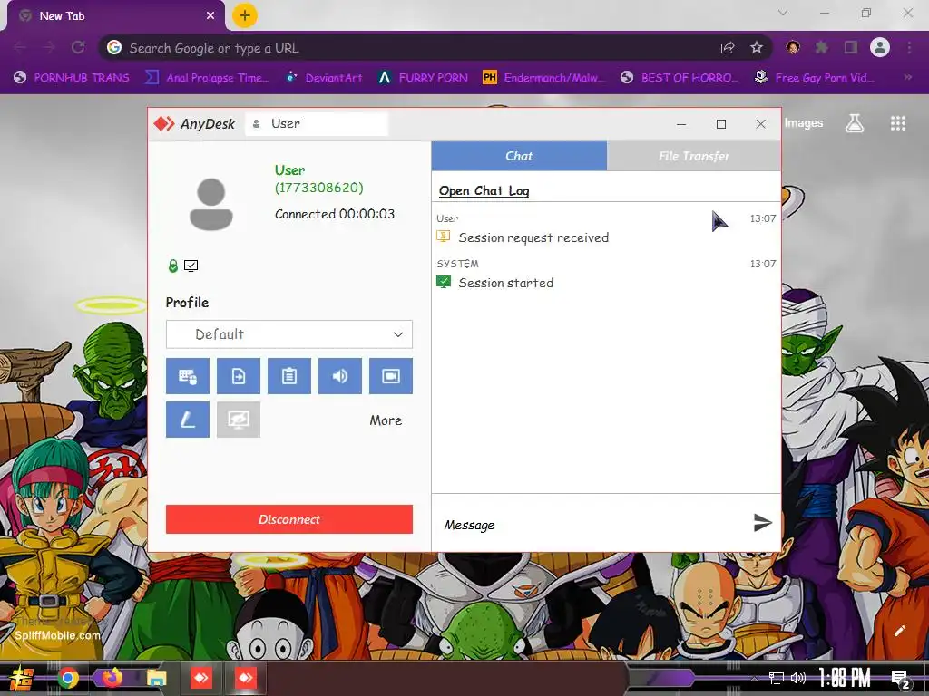Toggle the greyed-out privacy mode button
The width and height of the screenshot is (929, 696).
tap(239, 420)
